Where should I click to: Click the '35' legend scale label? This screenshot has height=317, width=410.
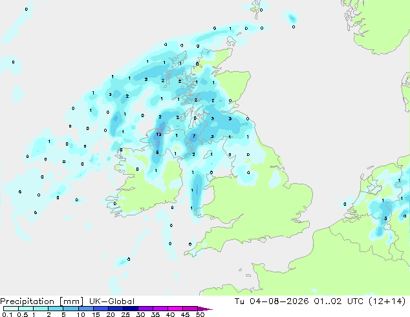[x=155, y=314]
